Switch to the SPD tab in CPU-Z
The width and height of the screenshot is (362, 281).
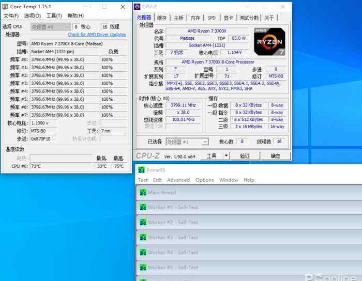click(212, 18)
